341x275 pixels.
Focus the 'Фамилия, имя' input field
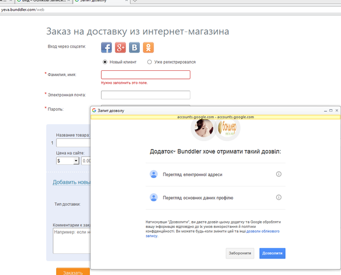[145, 75]
